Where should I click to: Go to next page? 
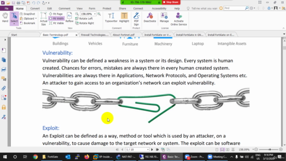(152, 150)
